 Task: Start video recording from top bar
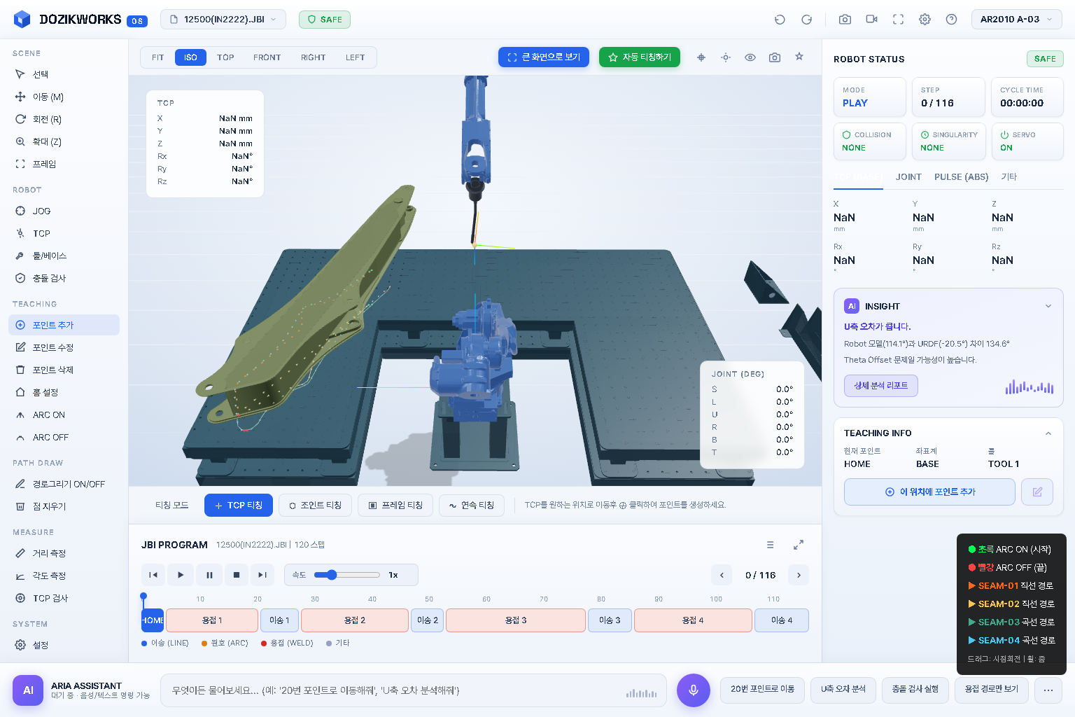pyautogui.click(x=871, y=20)
